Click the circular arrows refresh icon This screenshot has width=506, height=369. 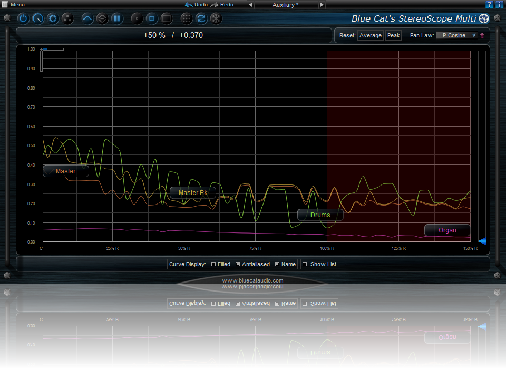tap(201, 18)
